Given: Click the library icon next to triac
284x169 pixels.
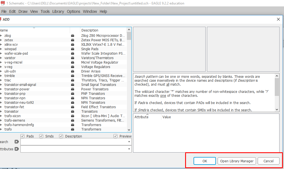Looking at the screenshot, I should (x=73, y=80).
